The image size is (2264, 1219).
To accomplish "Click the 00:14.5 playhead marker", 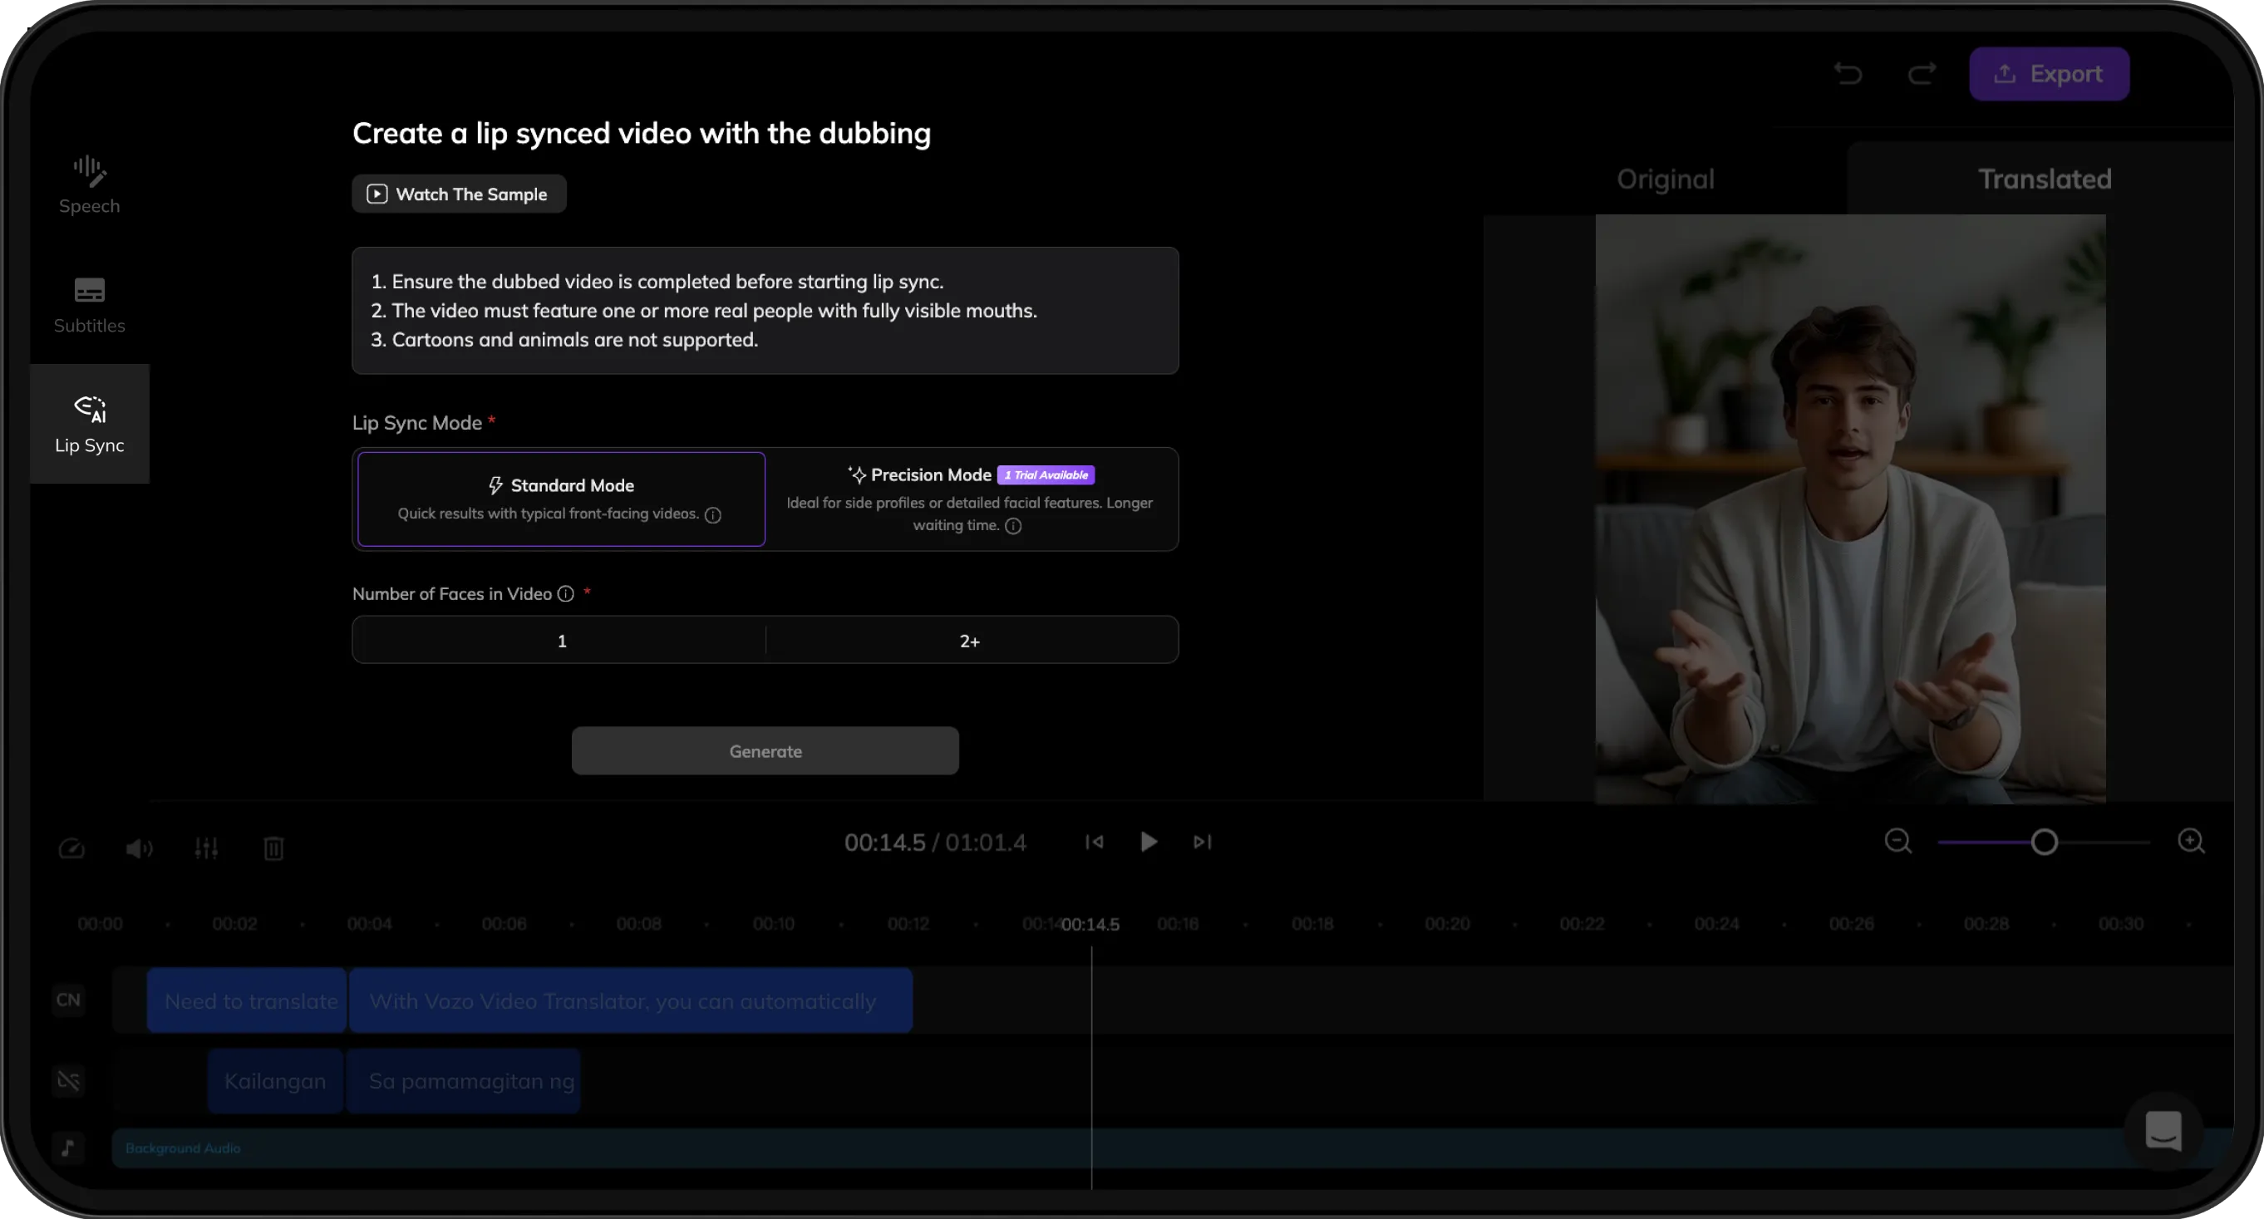I will pos(1090,925).
